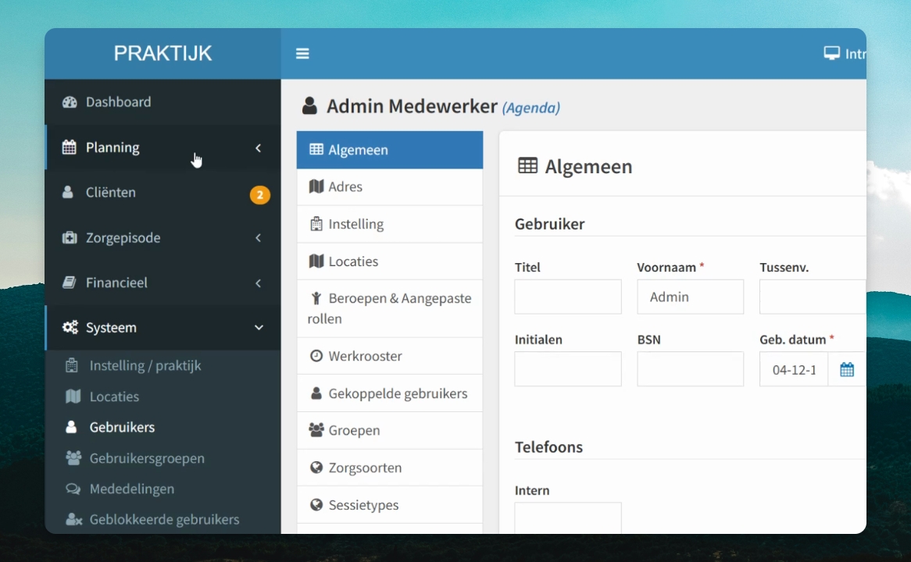Expand the Financieel menu chevron
Viewport: 911px width, 562px height.
tap(258, 283)
